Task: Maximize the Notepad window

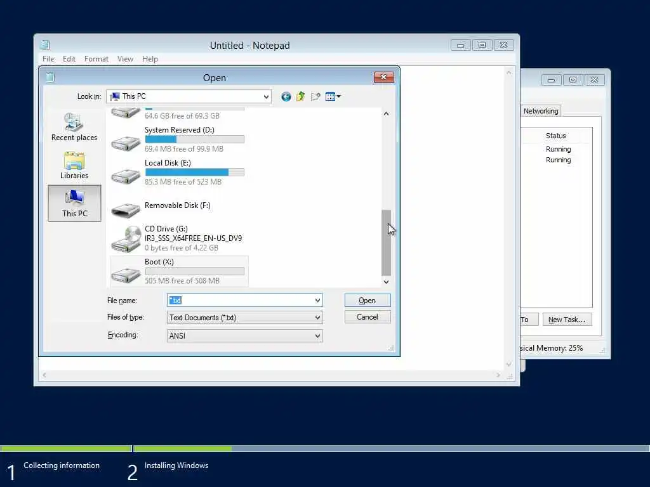Action: pyautogui.click(x=482, y=45)
